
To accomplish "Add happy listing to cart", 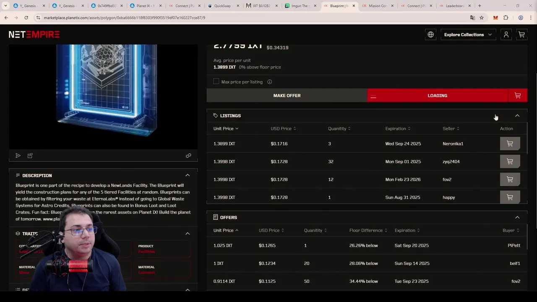I will [x=510, y=197].
